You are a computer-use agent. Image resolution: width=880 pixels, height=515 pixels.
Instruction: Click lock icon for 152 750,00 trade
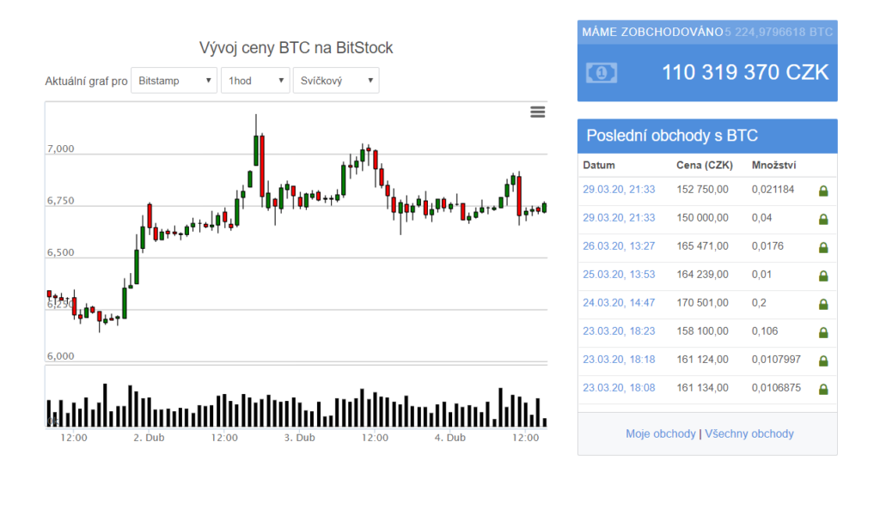[x=823, y=191]
